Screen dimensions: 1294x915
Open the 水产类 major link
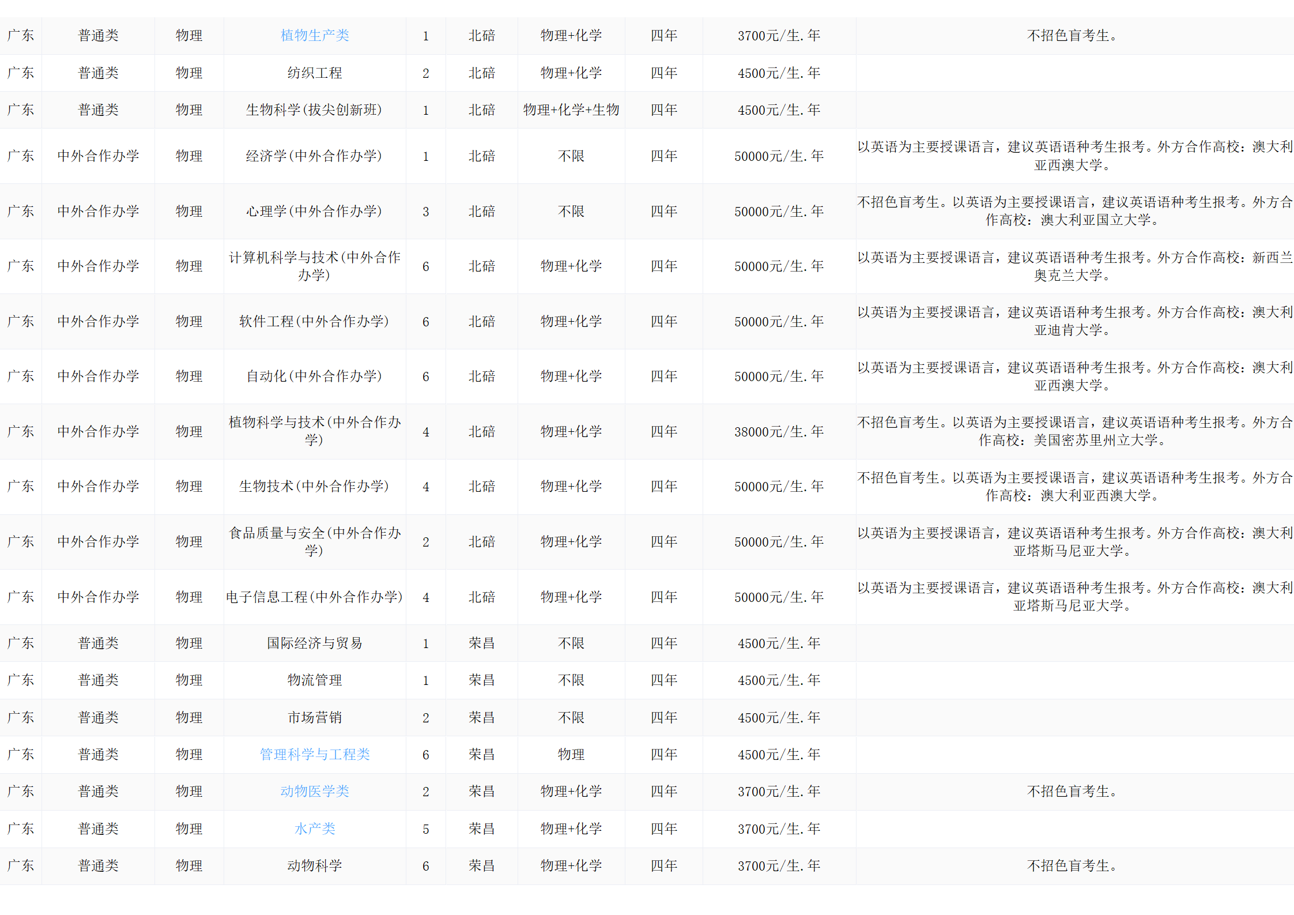(x=315, y=829)
